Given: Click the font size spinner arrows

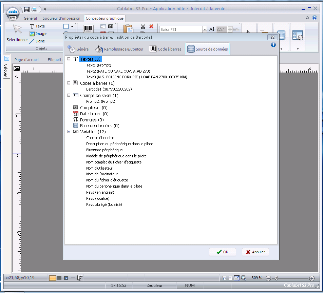Looking at the screenshot, I should (x=230, y=29).
